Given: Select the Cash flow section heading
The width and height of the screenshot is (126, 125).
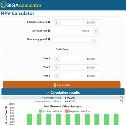Looking at the screenshot, I should click(62, 49).
